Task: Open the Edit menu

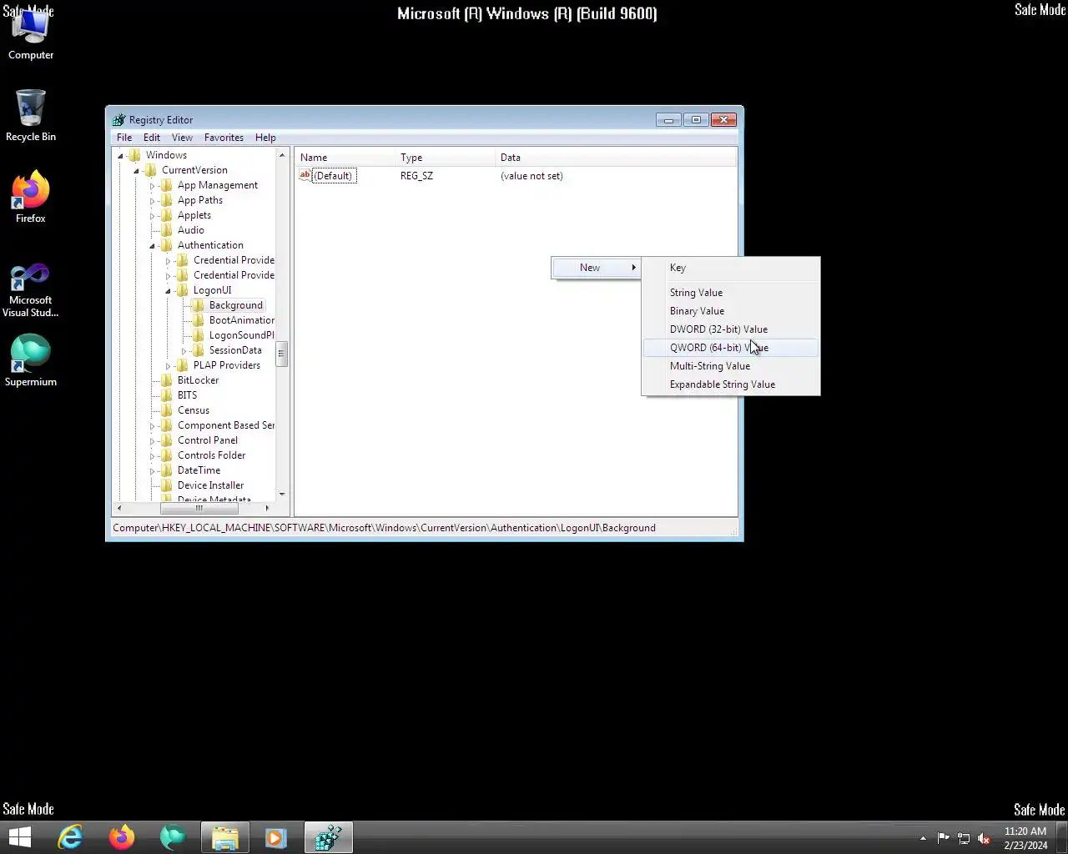Action: pyautogui.click(x=152, y=138)
